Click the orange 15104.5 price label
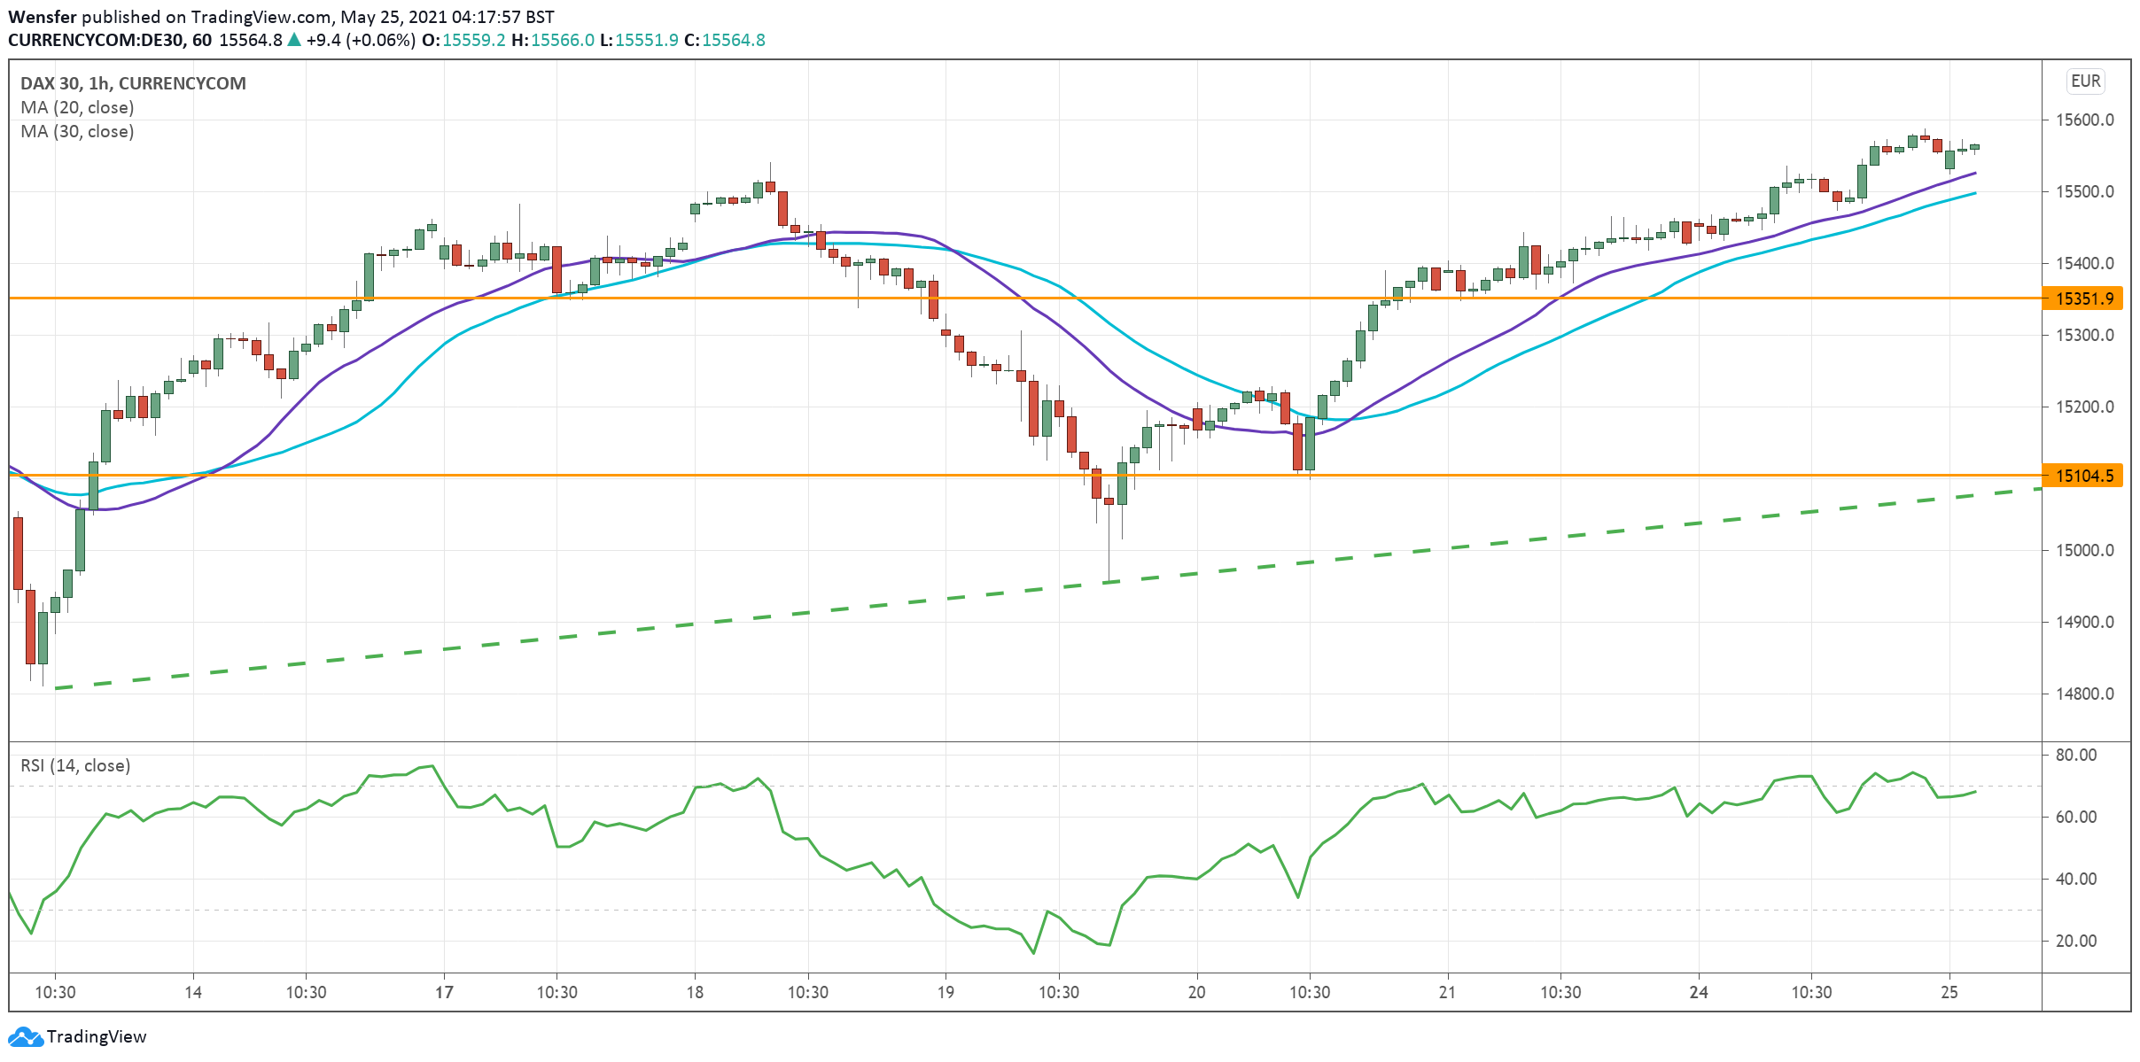 pyautogui.click(x=2084, y=476)
